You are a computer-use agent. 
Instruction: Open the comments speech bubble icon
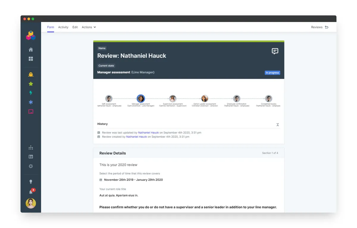click(275, 51)
